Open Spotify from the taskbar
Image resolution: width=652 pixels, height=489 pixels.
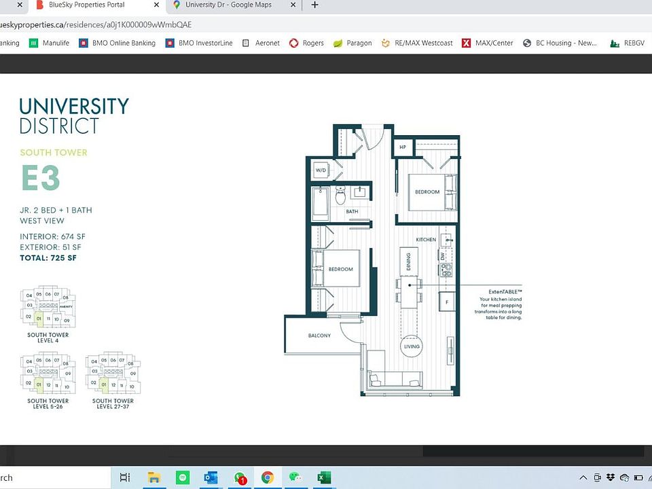[182, 477]
